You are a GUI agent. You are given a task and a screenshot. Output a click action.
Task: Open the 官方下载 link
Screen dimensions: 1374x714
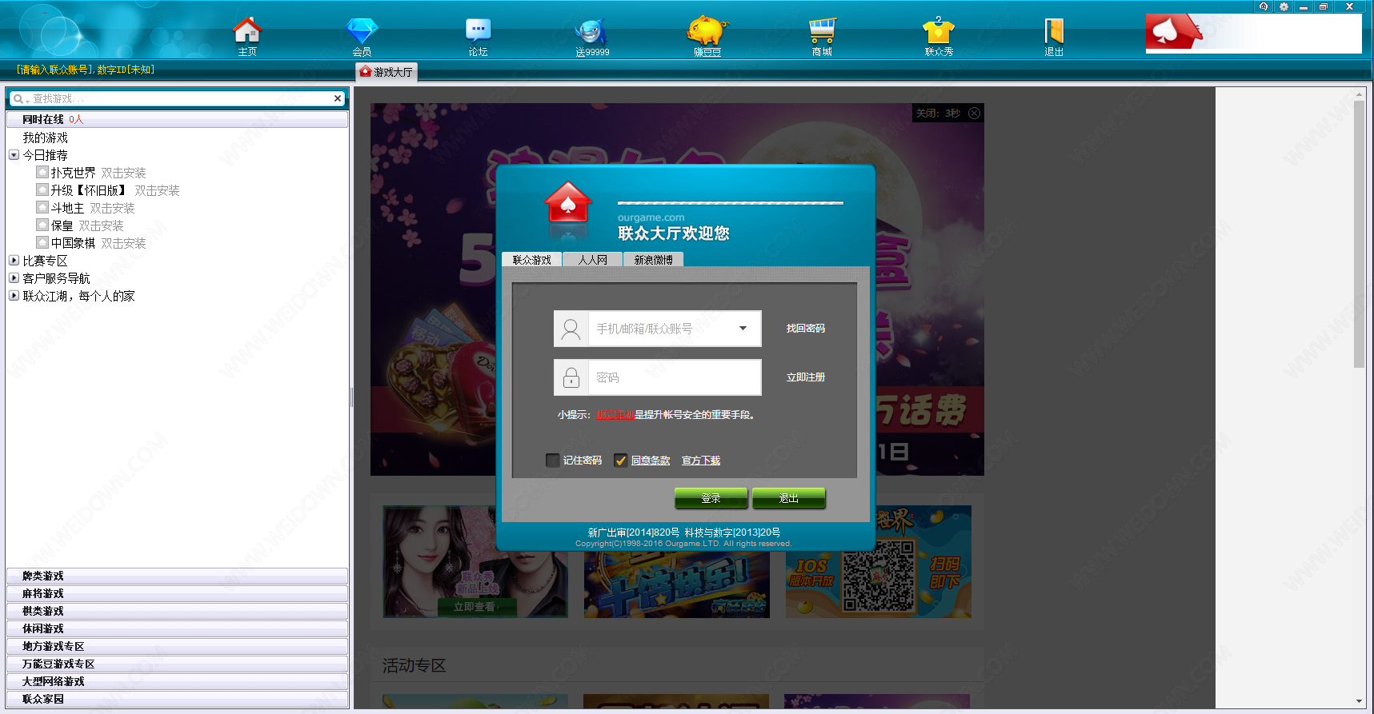click(701, 461)
